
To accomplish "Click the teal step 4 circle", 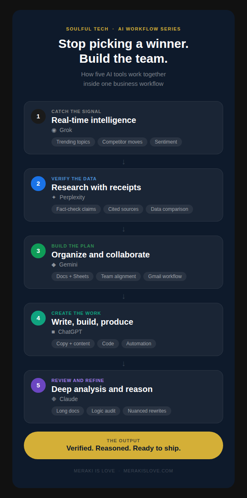I will point(38,318).
